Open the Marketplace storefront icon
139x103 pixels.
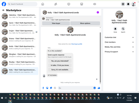coord(81,4)
